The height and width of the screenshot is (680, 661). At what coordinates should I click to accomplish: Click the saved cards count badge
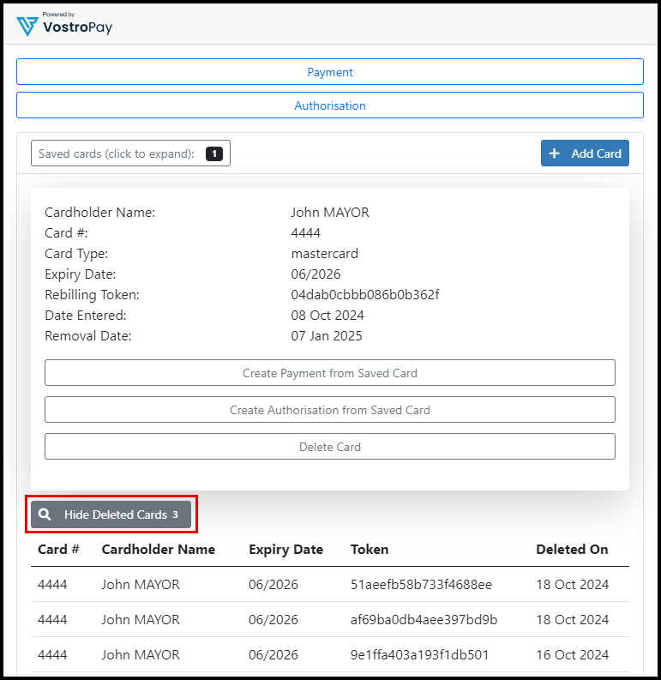(x=213, y=153)
